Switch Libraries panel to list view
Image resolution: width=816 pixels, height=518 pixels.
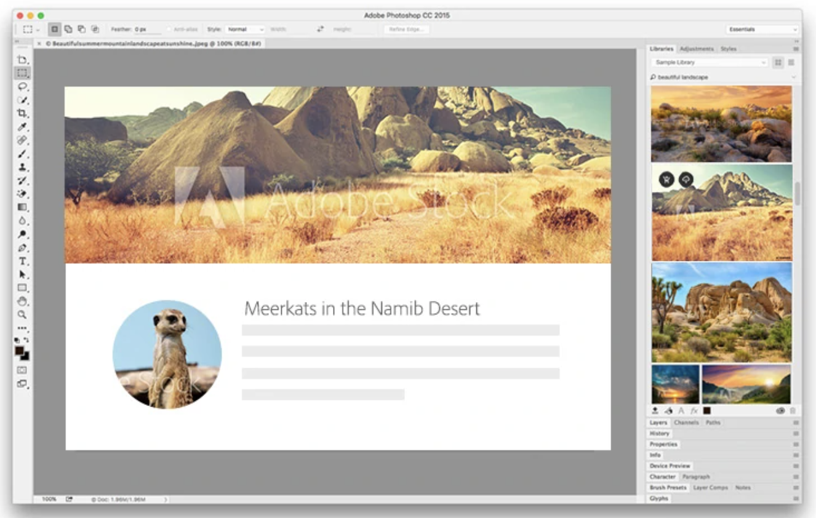(x=791, y=62)
